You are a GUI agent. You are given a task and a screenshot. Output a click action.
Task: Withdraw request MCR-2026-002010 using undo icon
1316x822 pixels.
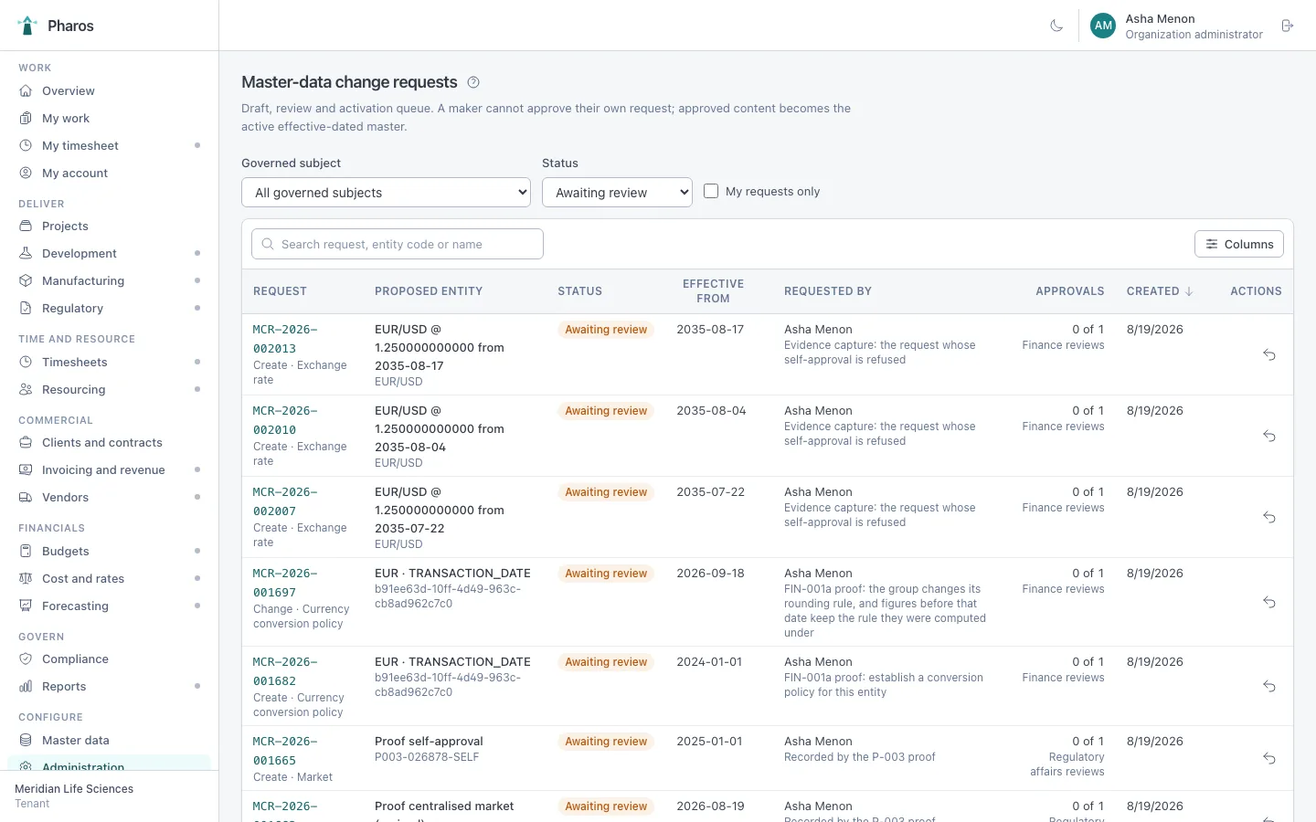point(1269,436)
